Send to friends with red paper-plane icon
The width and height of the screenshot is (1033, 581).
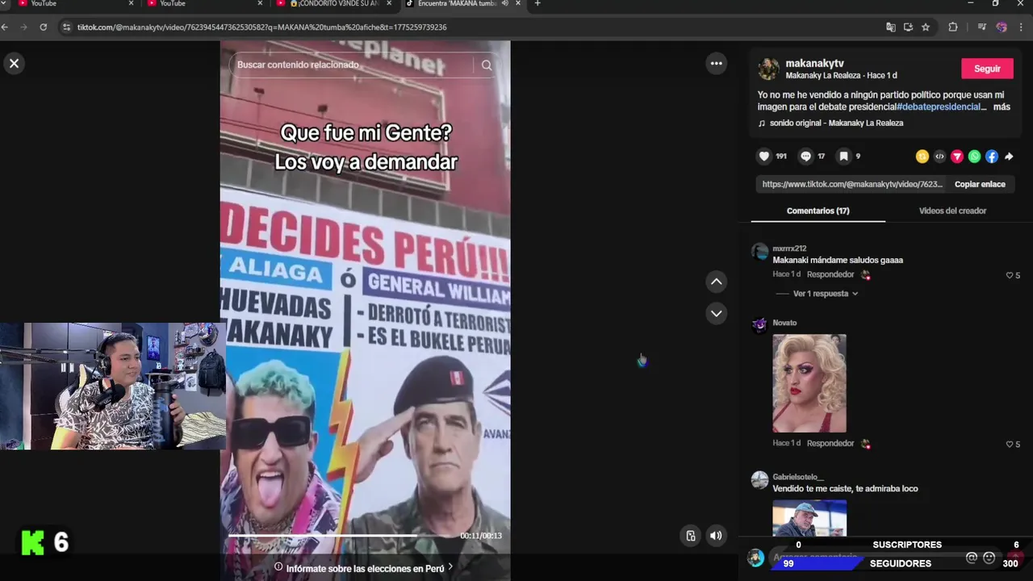(957, 157)
